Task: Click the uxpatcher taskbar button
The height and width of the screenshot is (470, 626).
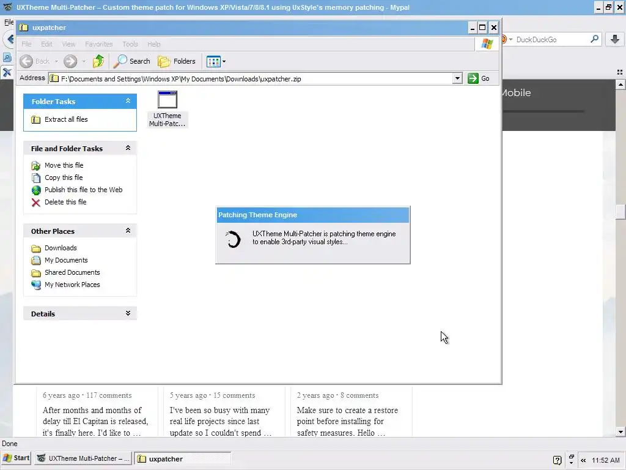Action: click(182, 458)
